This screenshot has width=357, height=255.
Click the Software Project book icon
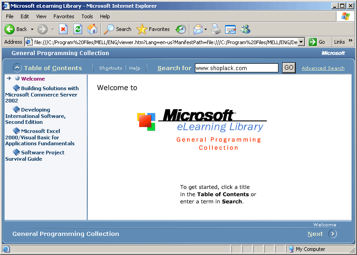pyautogui.click(x=16, y=152)
